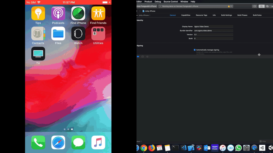
Task: Open Notes from the Mac dock
Action: coord(167,148)
